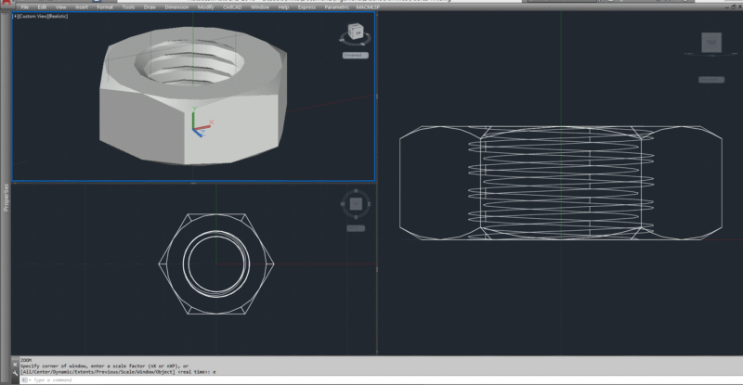Open the Window menu
Viewport: 743px width, 385px height.
[x=260, y=7]
